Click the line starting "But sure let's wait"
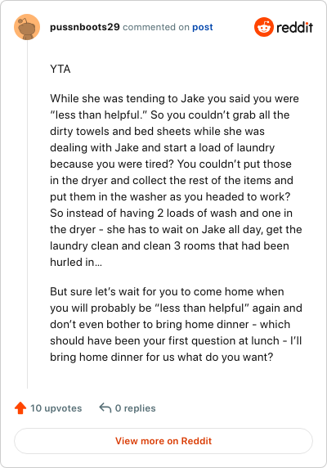This screenshot has height=468, width=327. click(x=167, y=291)
